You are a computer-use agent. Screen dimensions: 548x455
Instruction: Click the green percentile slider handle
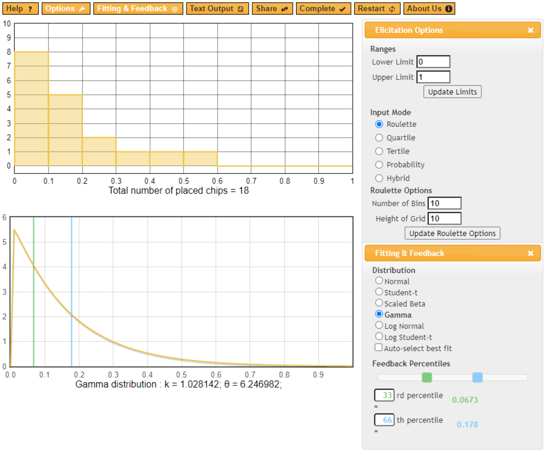(x=427, y=377)
